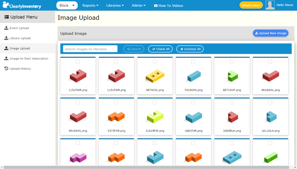Click the Upload Menu header
The height and width of the screenshot is (169, 297).
pos(27,17)
